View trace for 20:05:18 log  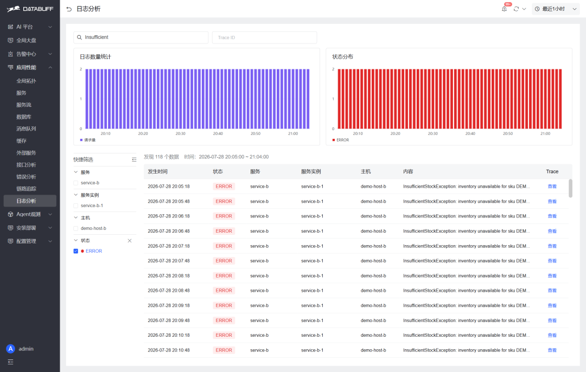pyautogui.click(x=552, y=187)
